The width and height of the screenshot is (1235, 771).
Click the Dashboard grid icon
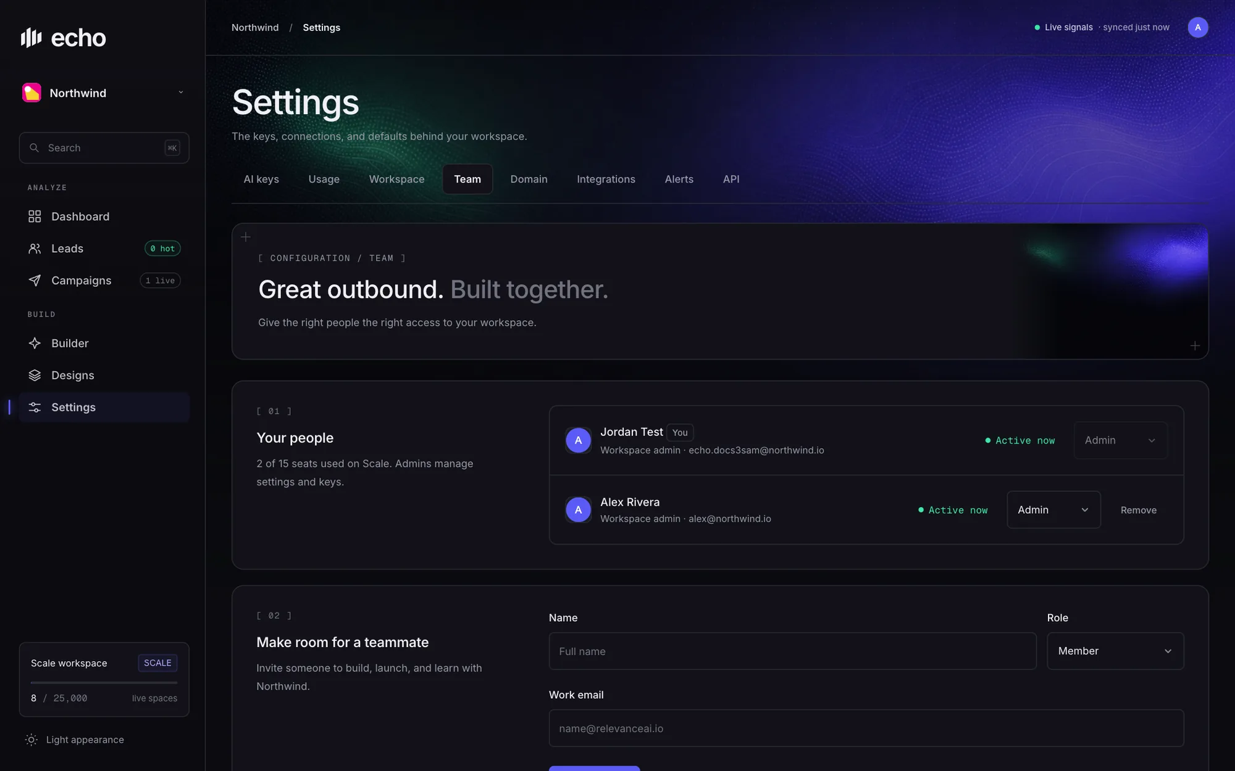(x=35, y=216)
